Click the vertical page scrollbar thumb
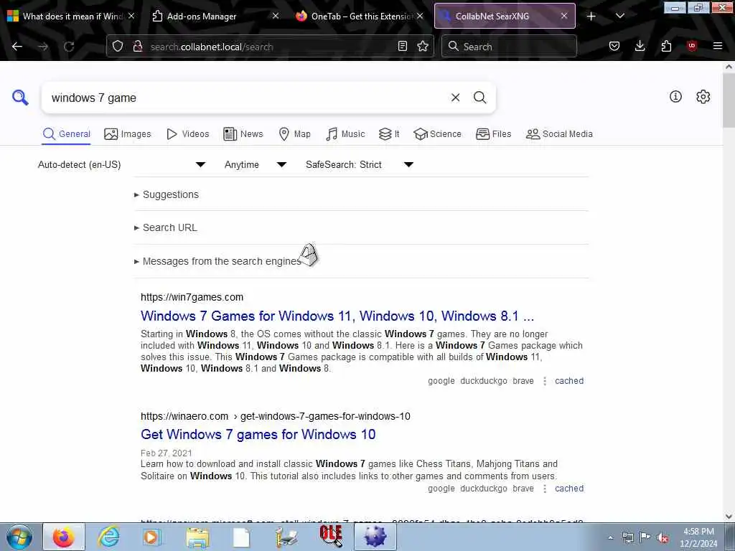Viewport: 735px width, 551px height. [x=729, y=100]
